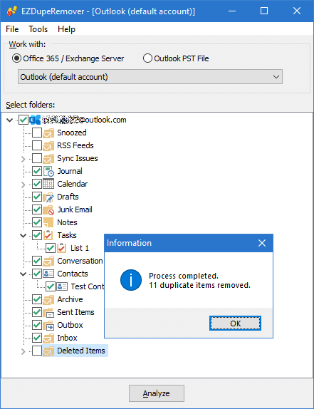314x409 pixels.
Task: Click the Junk Email blocked icon
Action: 48,209
